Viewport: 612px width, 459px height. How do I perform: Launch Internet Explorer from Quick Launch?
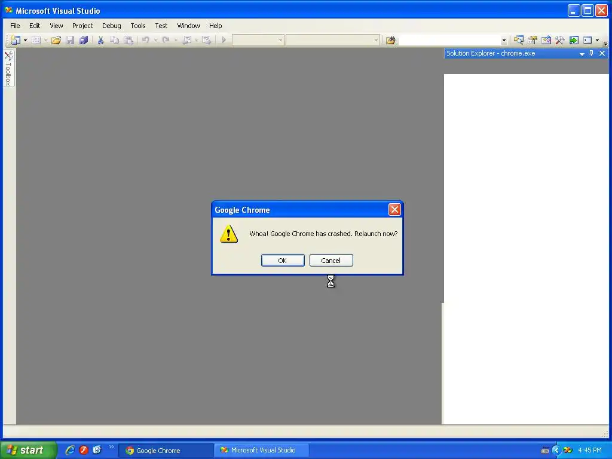[71, 450]
